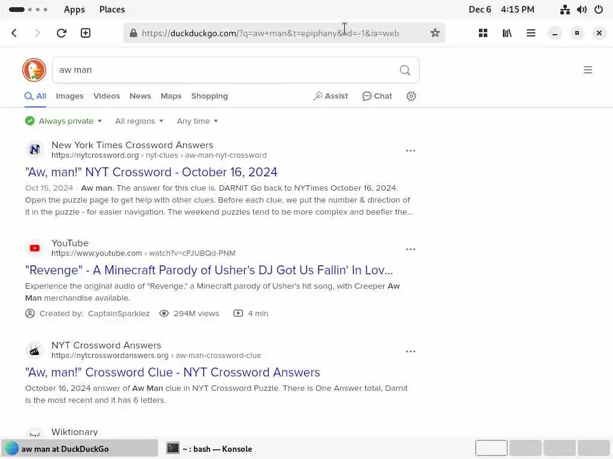
Task: Expand the All regions filter
Action: (139, 121)
